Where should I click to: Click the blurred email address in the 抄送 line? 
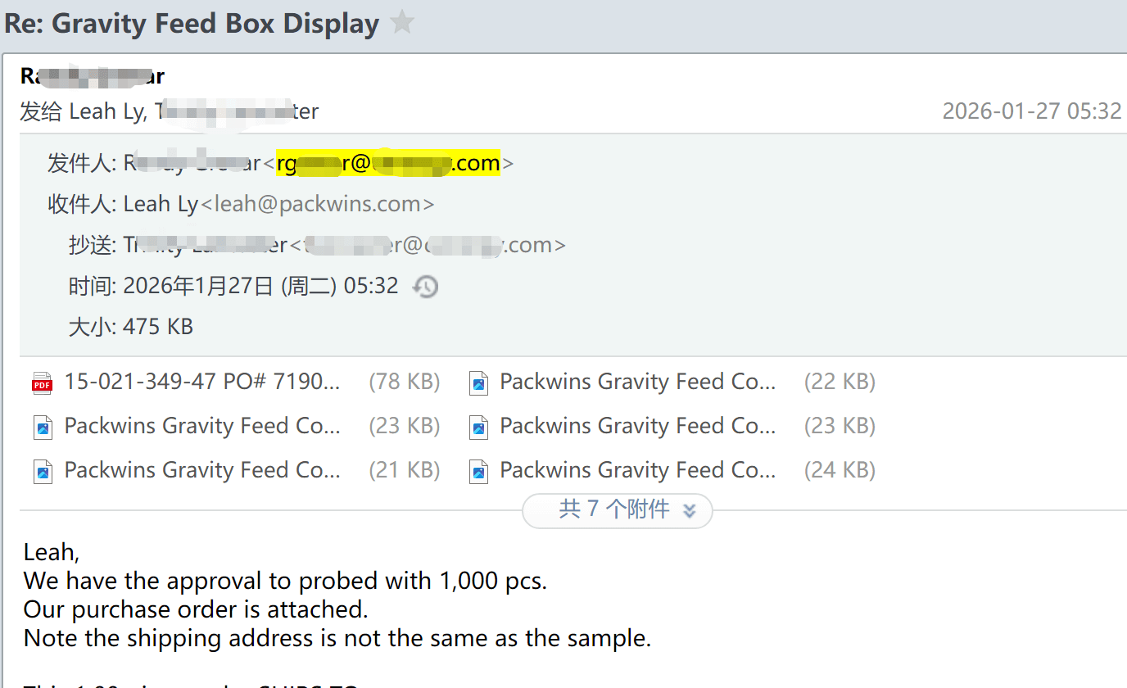point(429,245)
